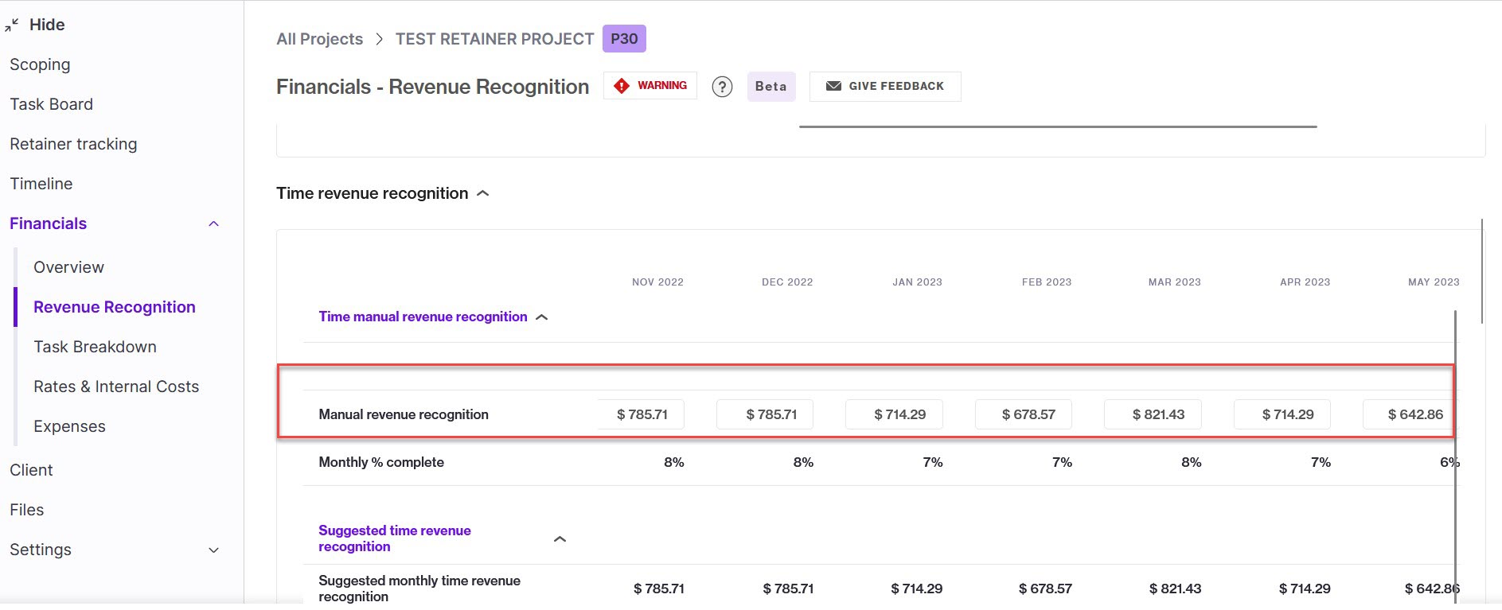The height and width of the screenshot is (610, 1502).
Task: Click the envelope Give Feedback button
Action: tap(885, 86)
